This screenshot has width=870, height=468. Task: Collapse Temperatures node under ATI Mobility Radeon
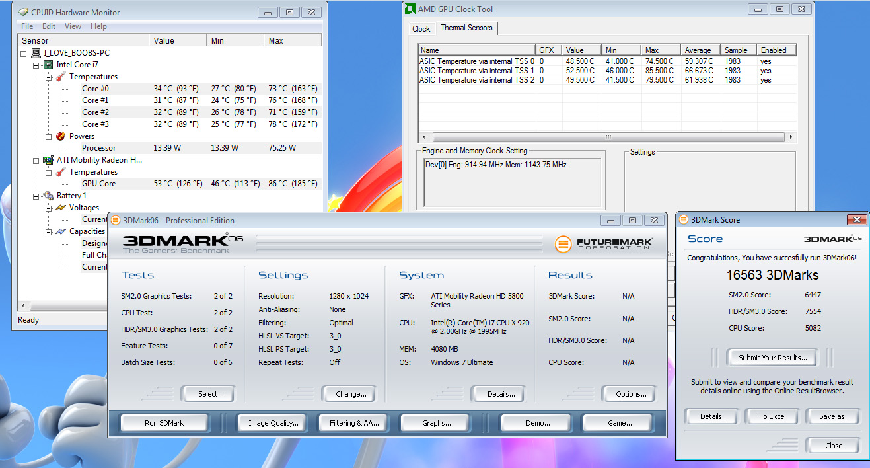pyautogui.click(x=48, y=172)
